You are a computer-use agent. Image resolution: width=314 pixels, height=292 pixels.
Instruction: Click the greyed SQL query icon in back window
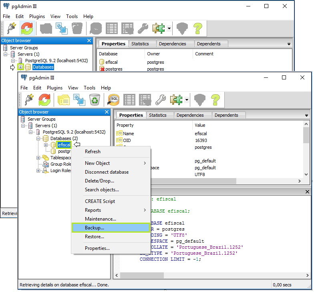coord(96,28)
